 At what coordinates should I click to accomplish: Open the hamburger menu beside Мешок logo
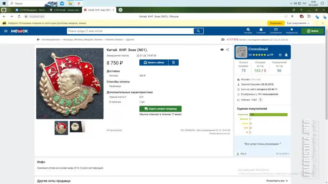6,31
